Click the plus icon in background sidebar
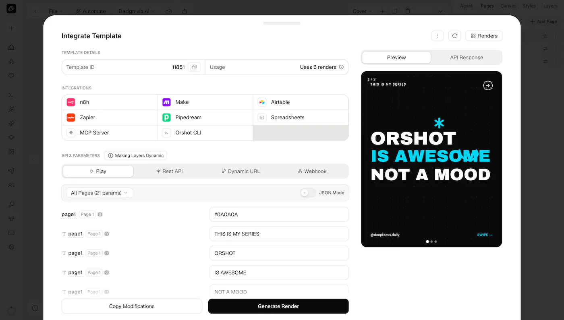Viewport: 564px width, 320px height. pyautogui.click(x=11, y=28)
